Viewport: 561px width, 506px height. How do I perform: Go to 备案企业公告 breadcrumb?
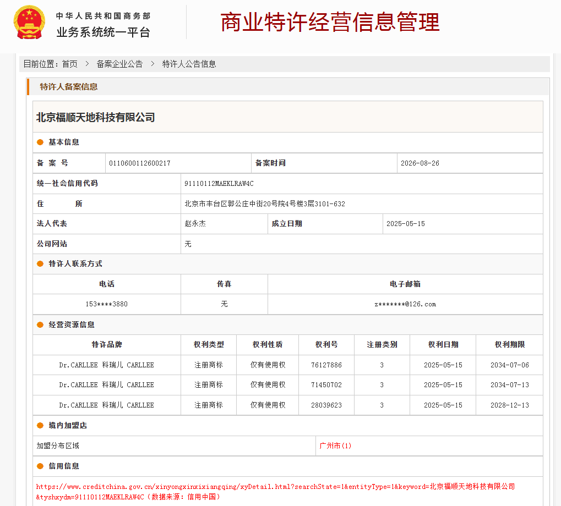point(119,64)
